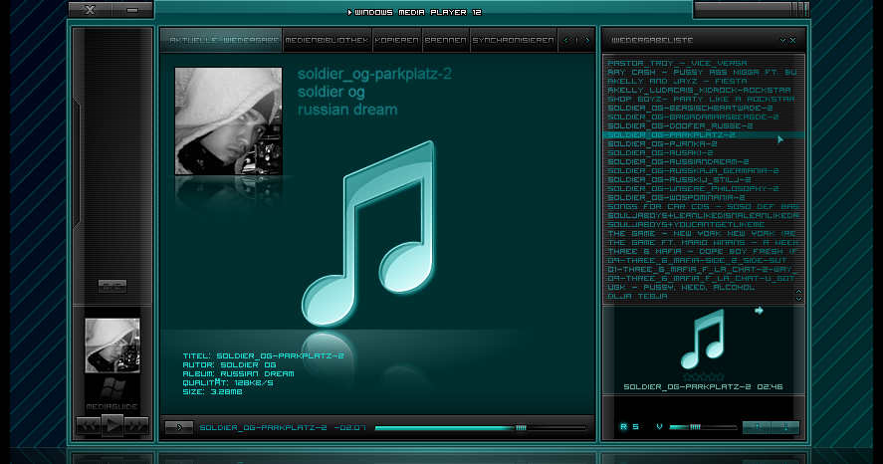Image resolution: width=883 pixels, height=464 pixels.
Task: Move playlist item down with down-arrow button
Action: pos(785,427)
